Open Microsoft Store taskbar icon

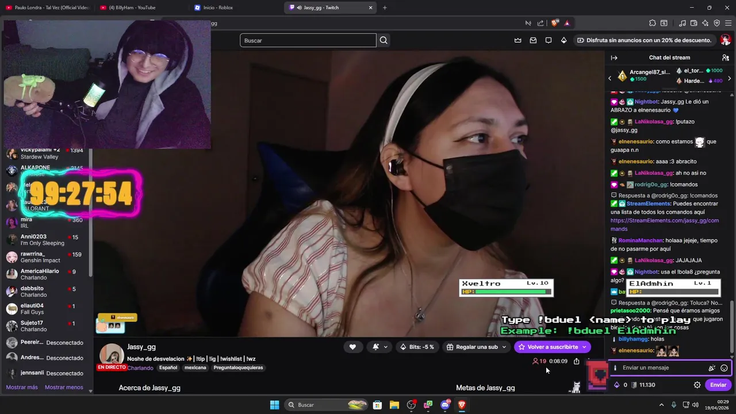(378, 405)
